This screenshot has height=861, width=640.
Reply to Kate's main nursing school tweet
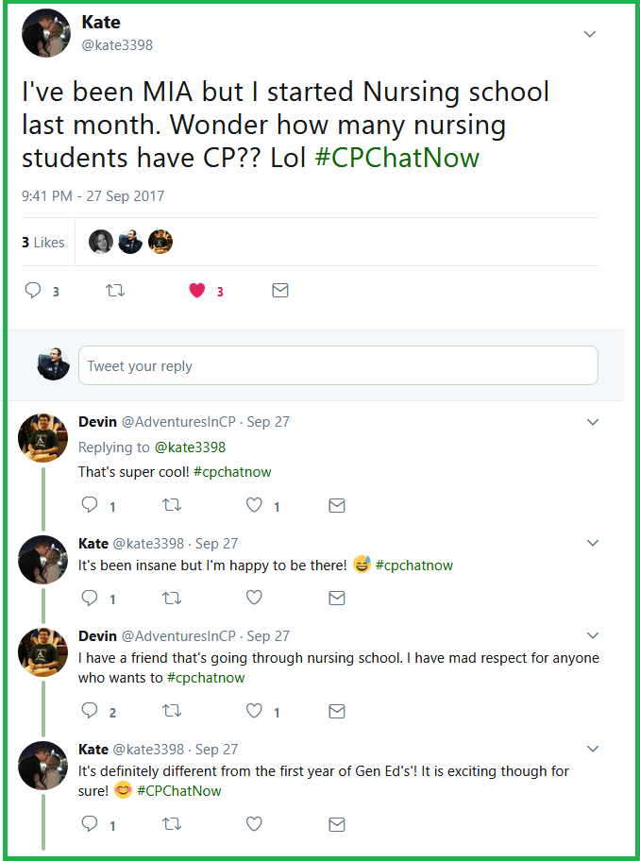click(x=34, y=291)
